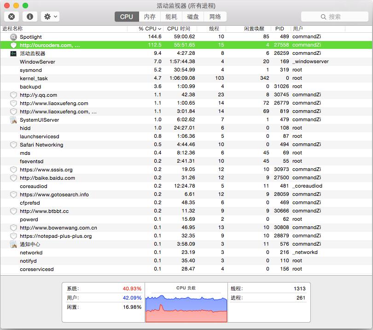This screenshot has height=330, width=373.
Task: Click the 系统 percentage value 40.93%
Action: (x=132, y=289)
